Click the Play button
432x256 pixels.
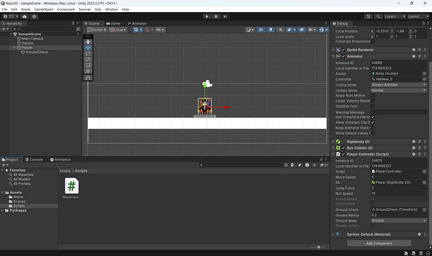click(207, 16)
